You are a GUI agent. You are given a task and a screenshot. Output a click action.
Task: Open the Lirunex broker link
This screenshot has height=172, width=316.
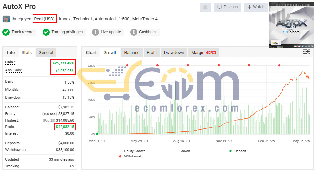[64, 19]
